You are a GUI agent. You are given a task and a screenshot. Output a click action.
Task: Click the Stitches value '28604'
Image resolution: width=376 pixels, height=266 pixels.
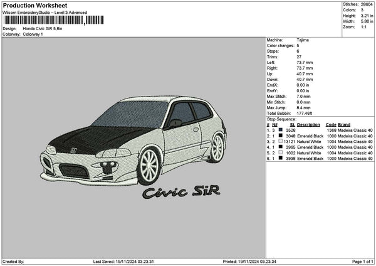pyautogui.click(x=367, y=4)
